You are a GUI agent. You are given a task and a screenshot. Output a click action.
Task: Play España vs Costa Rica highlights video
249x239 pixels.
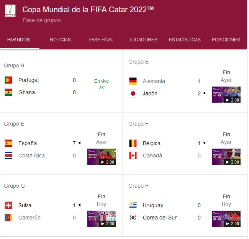pyautogui.click(x=102, y=157)
